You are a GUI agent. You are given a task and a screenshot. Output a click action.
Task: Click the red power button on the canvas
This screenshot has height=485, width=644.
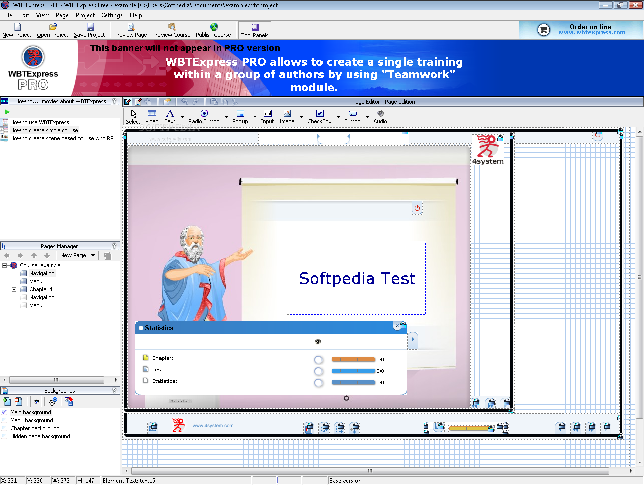[417, 208]
